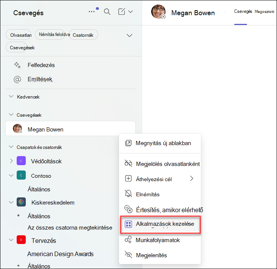This screenshot has height=269, width=277.
Task: Start a new chat with compose icon
Action: (x=122, y=12)
